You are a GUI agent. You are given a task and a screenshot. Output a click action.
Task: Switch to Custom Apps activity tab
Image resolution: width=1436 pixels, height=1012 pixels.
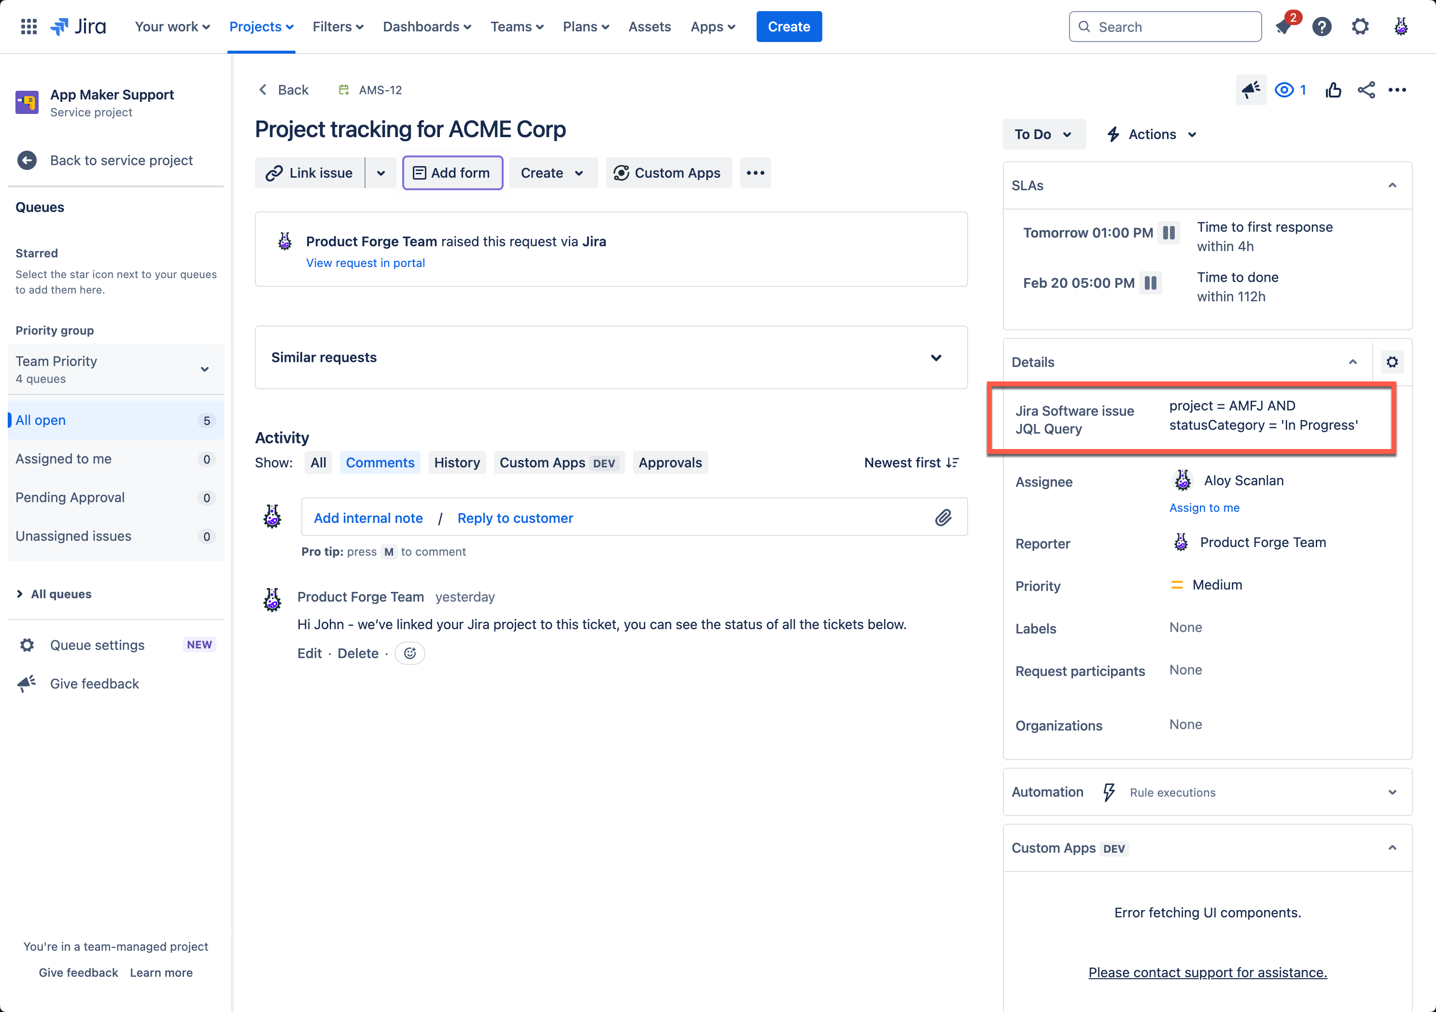pos(559,463)
